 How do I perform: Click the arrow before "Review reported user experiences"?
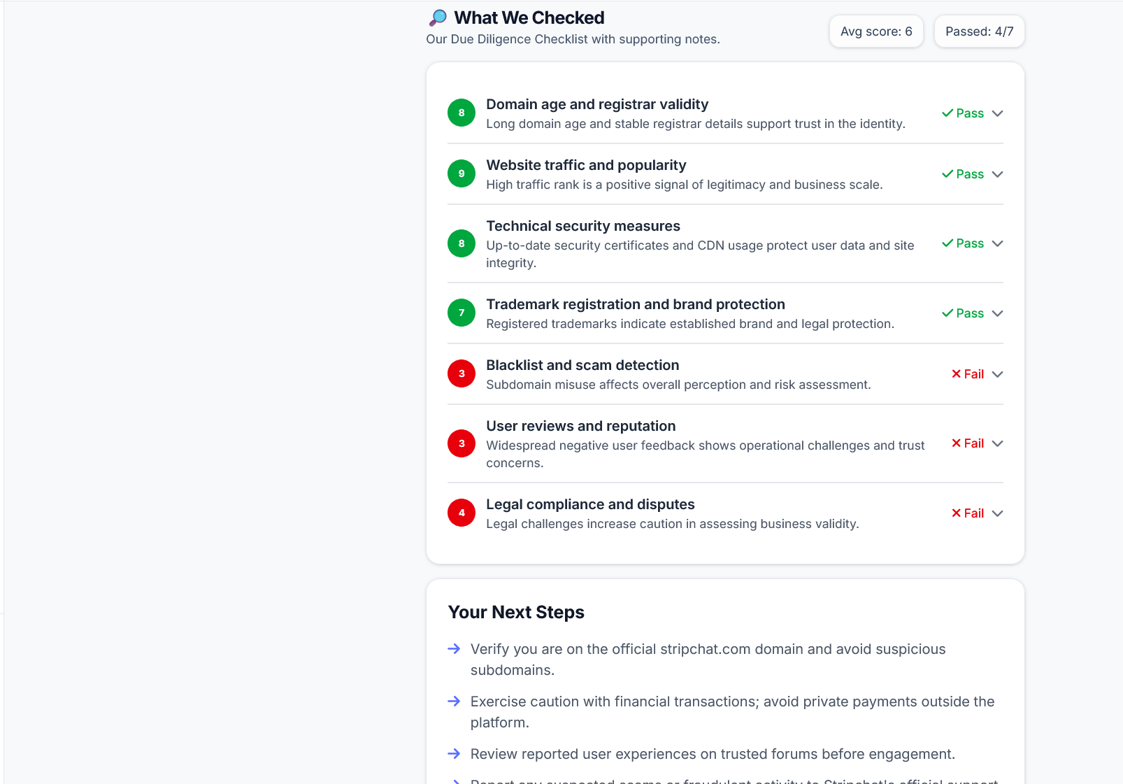tap(455, 754)
